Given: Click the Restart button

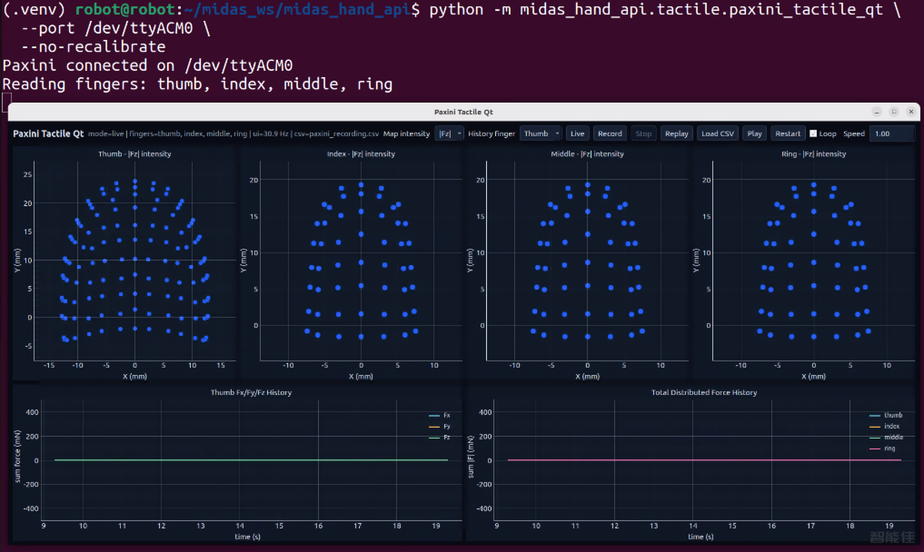Looking at the screenshot, I should pos(788,133).
